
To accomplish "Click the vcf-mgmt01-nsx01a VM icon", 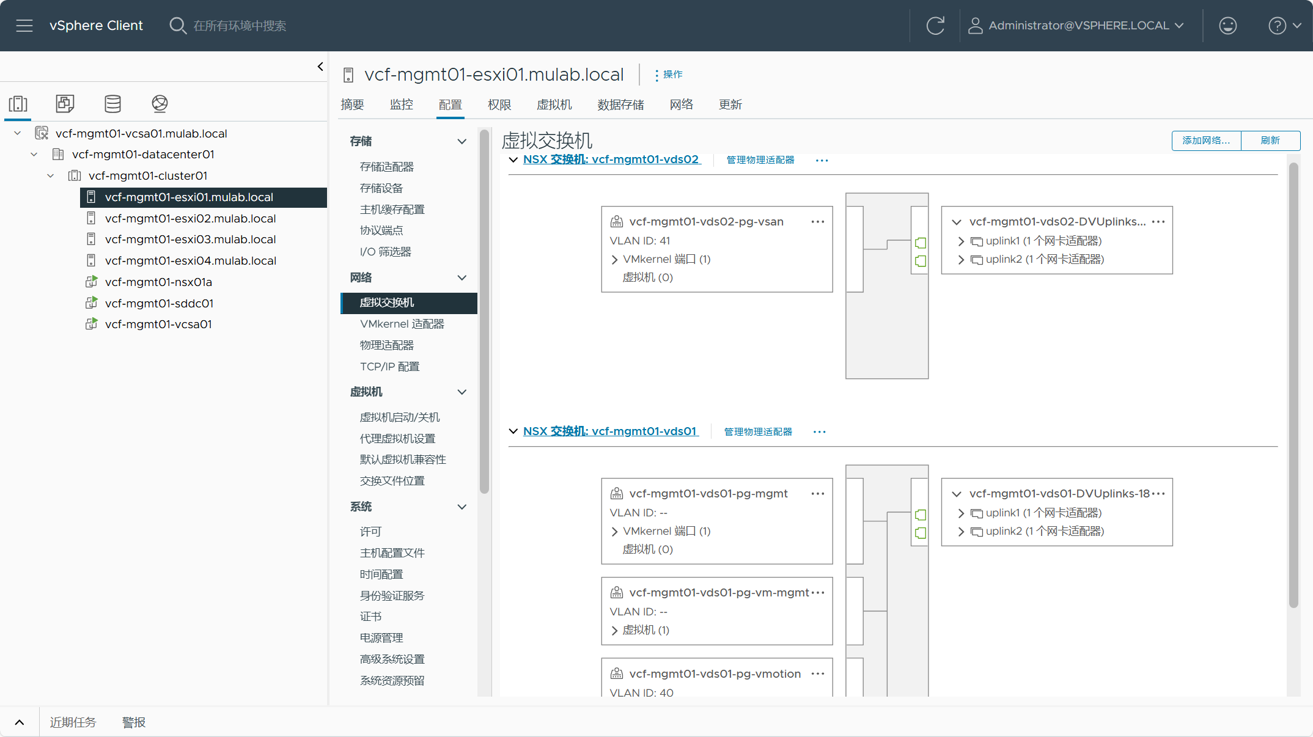I will (92, 282).
